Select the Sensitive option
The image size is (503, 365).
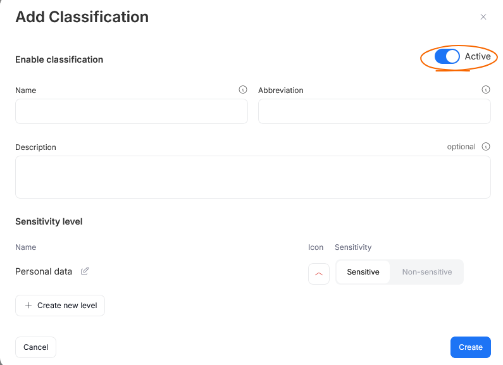point(363,272)
